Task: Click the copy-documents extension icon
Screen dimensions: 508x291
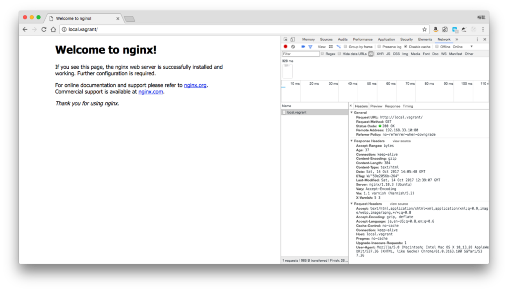Action: click(445, 29)
